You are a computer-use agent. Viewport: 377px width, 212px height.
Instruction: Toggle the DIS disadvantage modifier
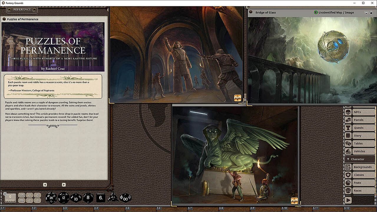22,201
